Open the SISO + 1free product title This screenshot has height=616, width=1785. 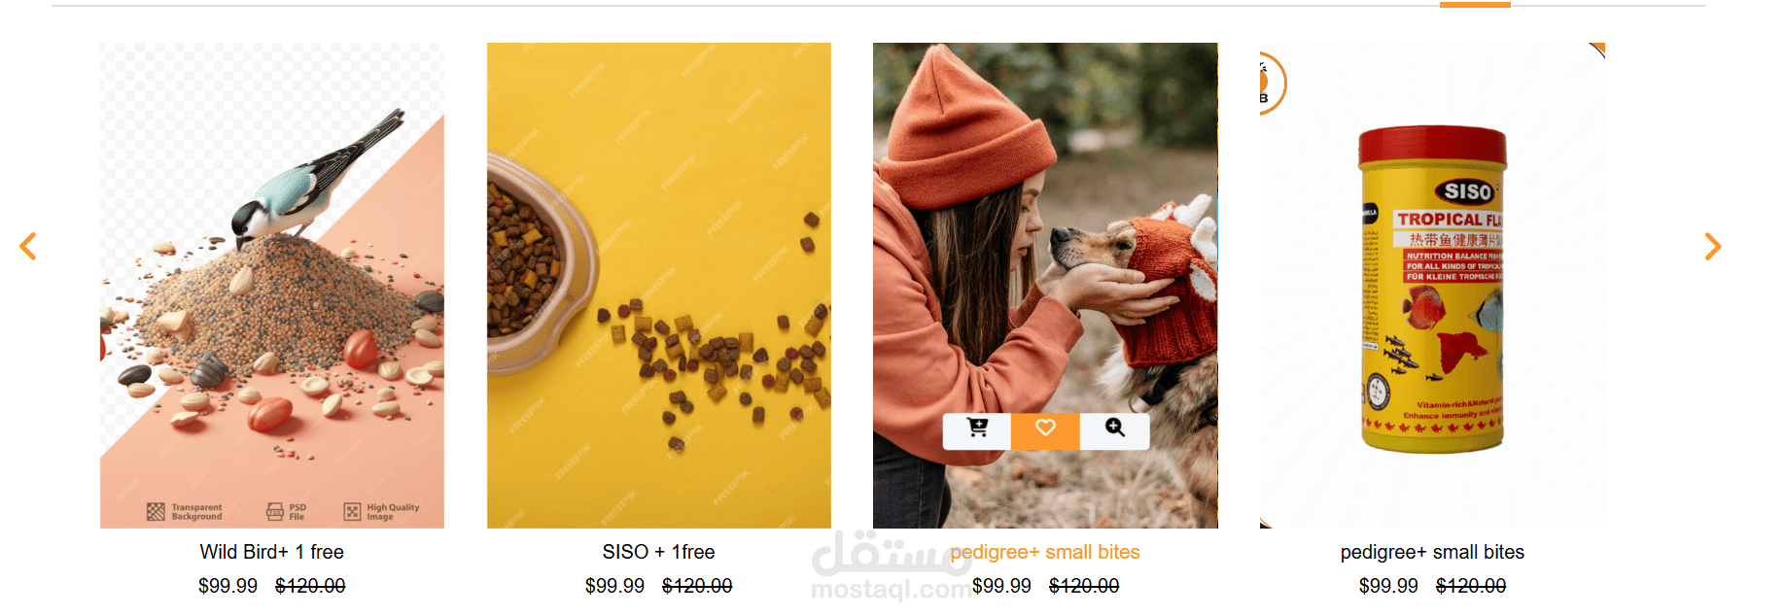coord(659,552)
